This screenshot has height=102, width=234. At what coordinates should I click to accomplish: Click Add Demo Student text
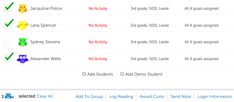(x=144, y=74)
